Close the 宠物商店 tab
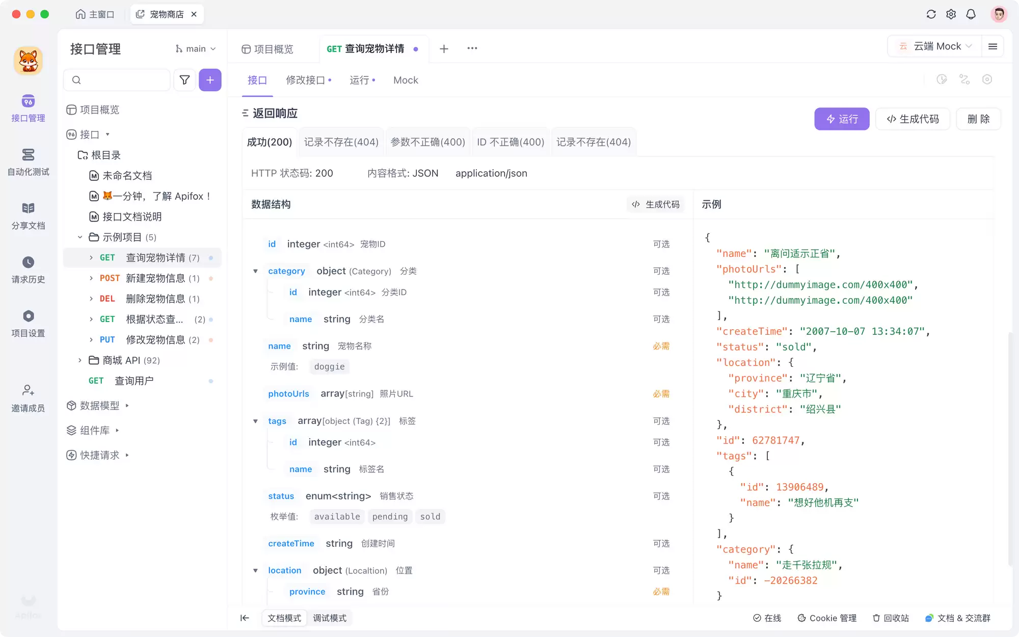Viewport: 1019px width, 637px height. click(194, 14)
